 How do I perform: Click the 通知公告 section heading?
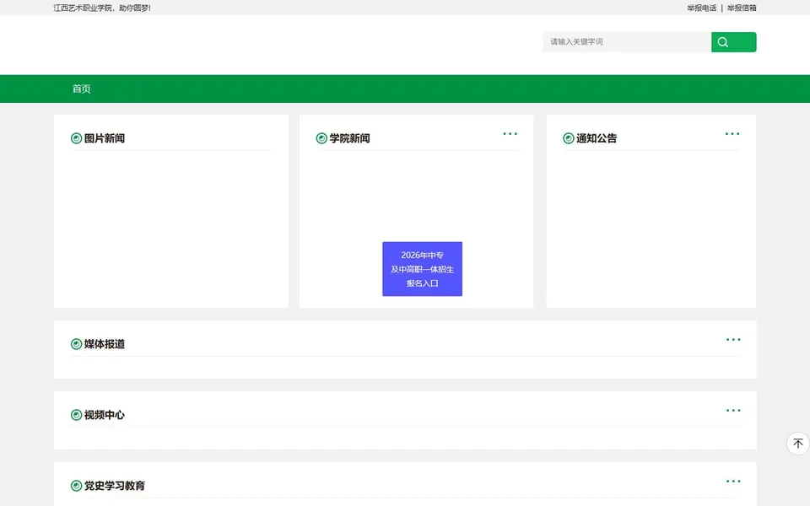[x=597, y=138]
